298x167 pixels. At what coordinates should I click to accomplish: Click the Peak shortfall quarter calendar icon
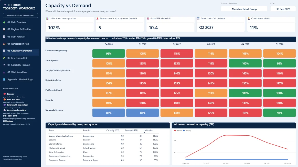tap(198, 19)
